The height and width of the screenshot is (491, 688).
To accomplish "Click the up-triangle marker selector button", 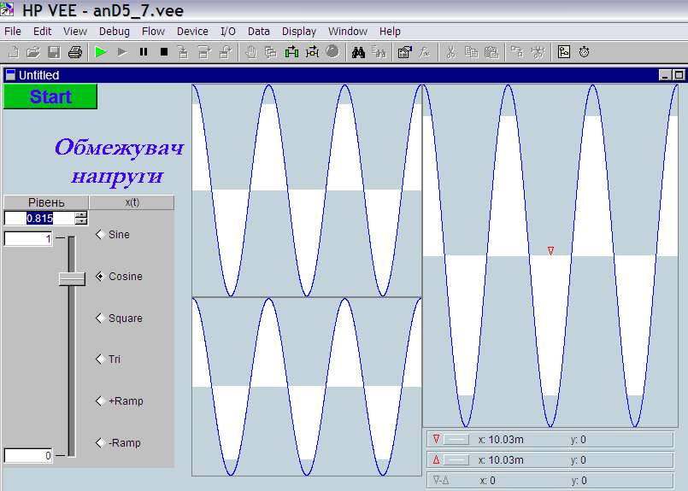I will point(456,460).
